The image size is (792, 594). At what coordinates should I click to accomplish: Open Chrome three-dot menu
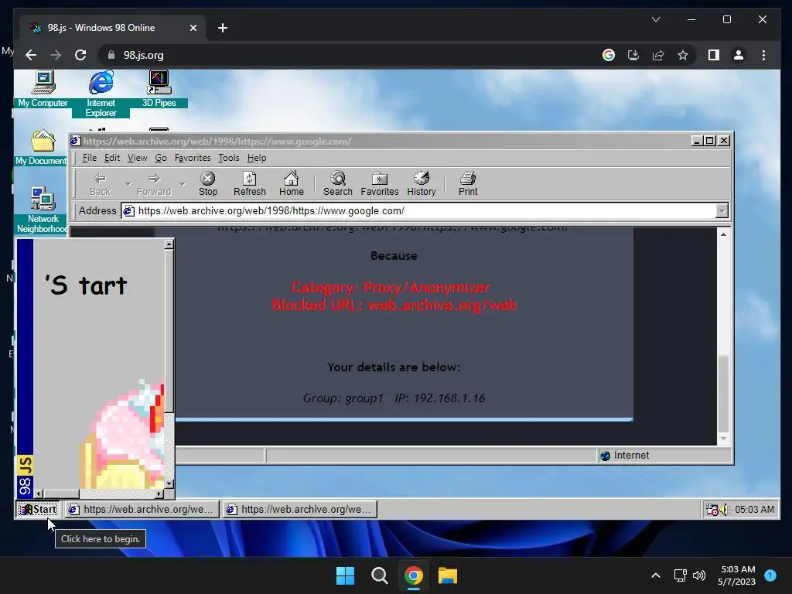pos(763,55)
